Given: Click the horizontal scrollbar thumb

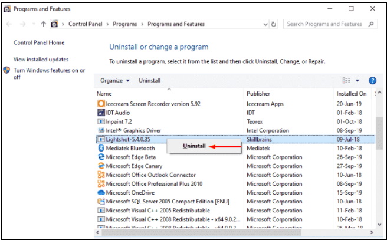Looking at the screenshot, I should tap(201, 232).
